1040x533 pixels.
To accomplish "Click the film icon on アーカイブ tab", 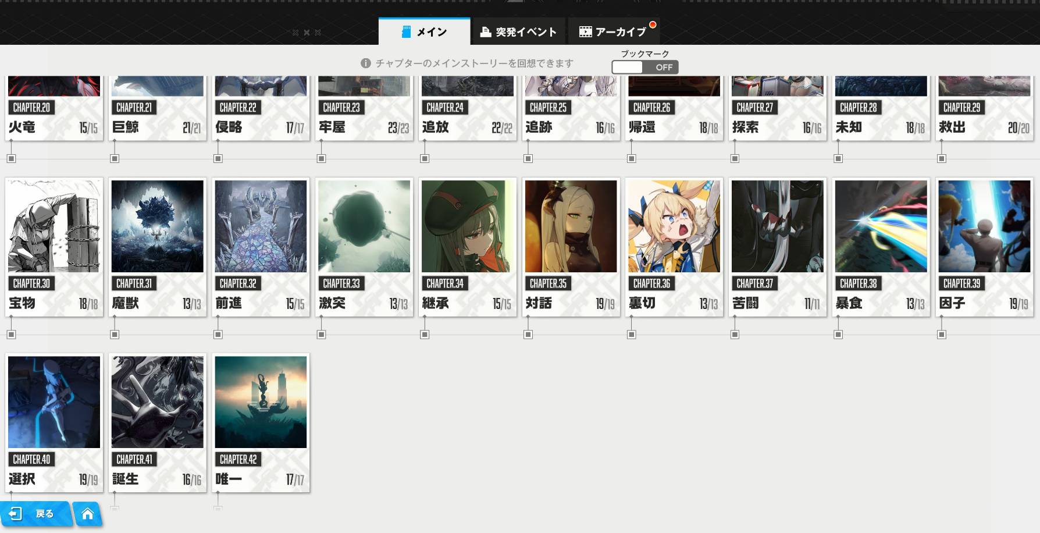I will [x=585, y=32].
